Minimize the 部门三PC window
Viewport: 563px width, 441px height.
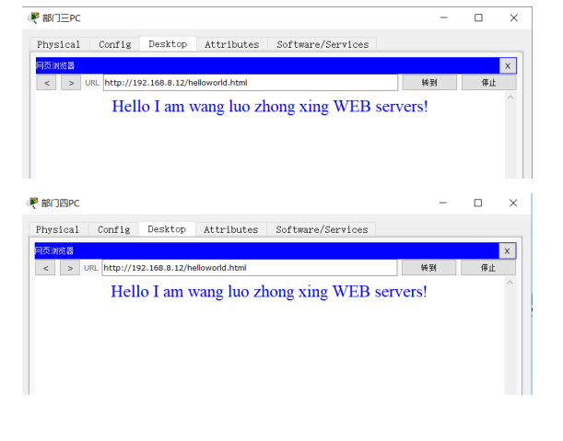click(x=444, y=17)
